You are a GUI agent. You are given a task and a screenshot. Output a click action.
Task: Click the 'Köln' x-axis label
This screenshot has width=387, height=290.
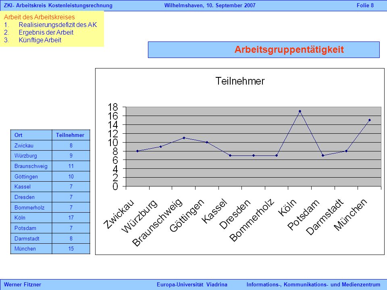coord(287,208)
